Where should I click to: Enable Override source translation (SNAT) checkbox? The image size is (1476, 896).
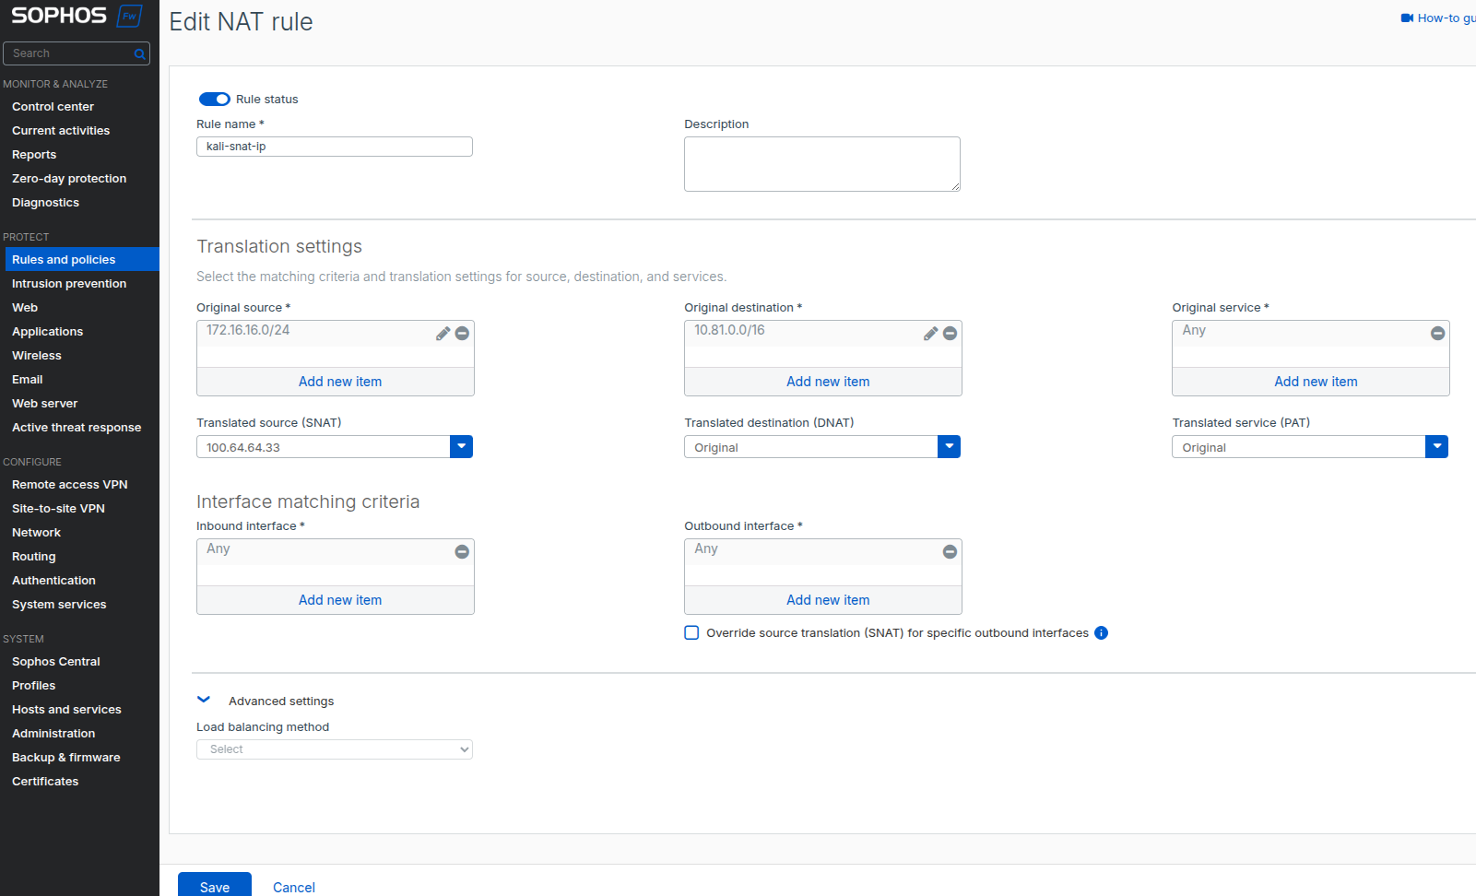pos(691,632)
